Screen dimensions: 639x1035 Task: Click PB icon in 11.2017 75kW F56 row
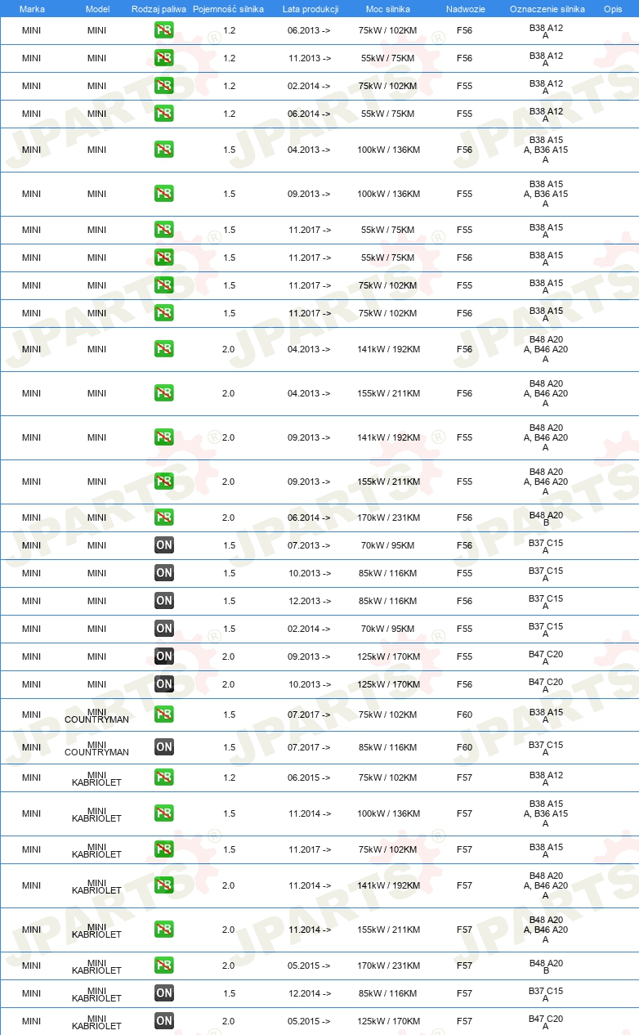164,313
